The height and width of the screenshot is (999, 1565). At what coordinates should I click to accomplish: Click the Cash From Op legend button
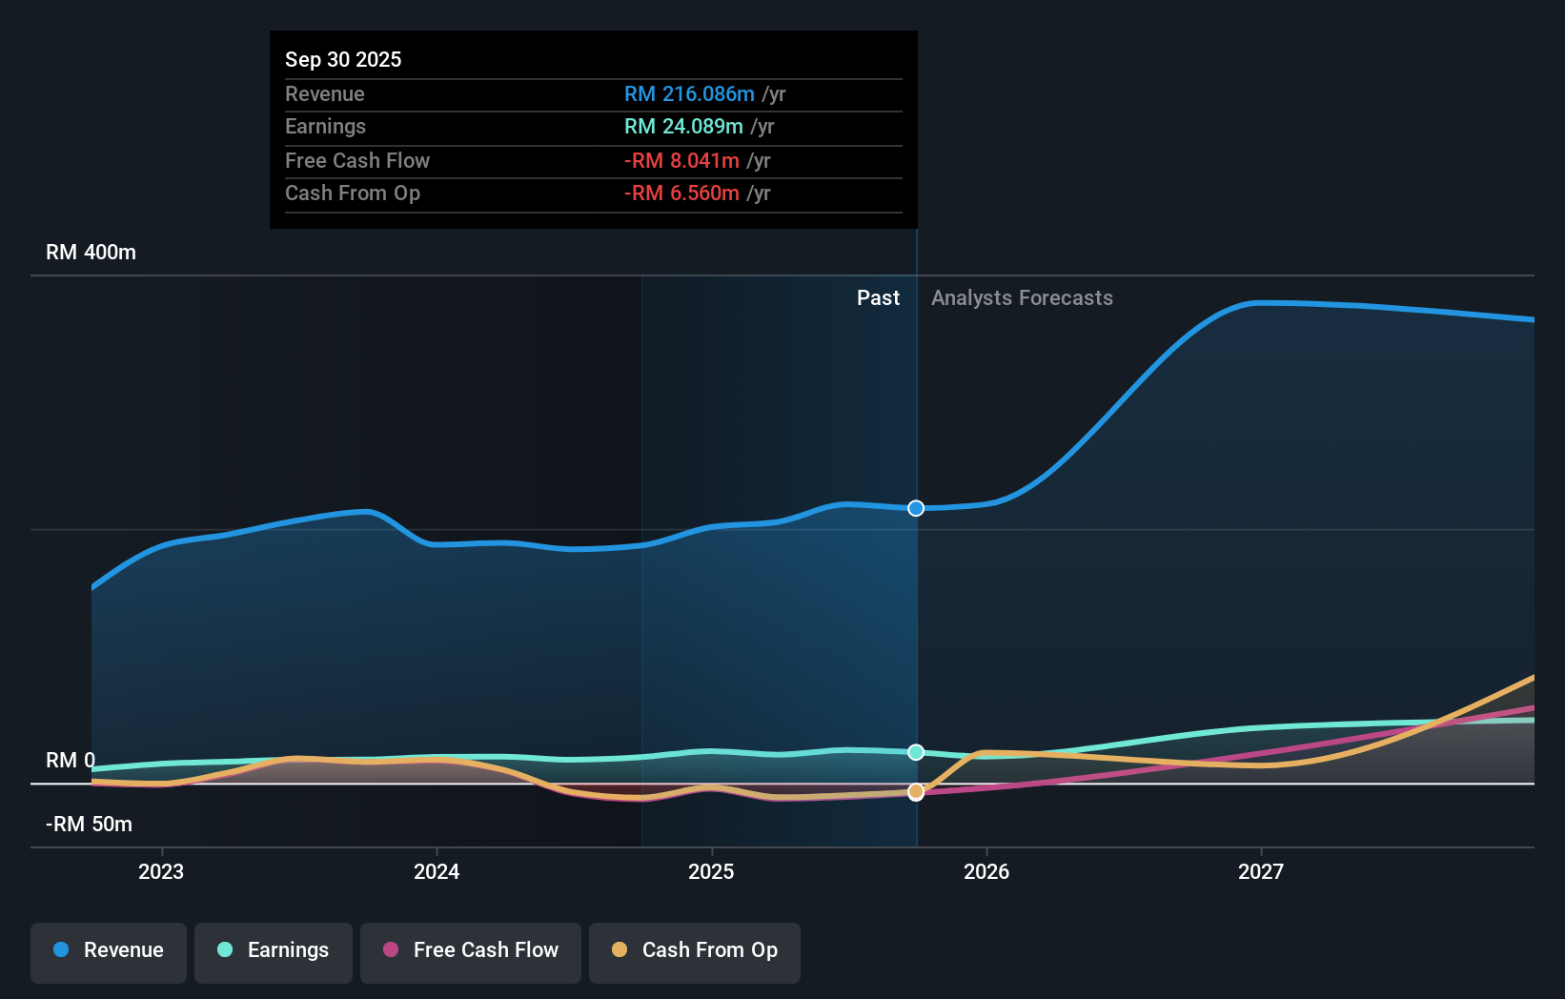pos(694,950)
